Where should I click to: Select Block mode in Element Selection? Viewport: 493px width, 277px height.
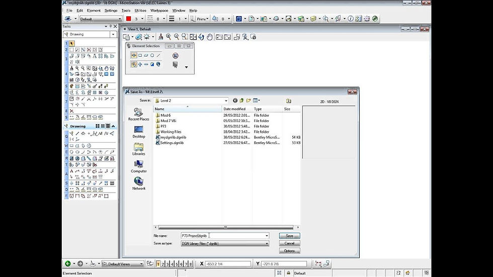coord(140,56)
